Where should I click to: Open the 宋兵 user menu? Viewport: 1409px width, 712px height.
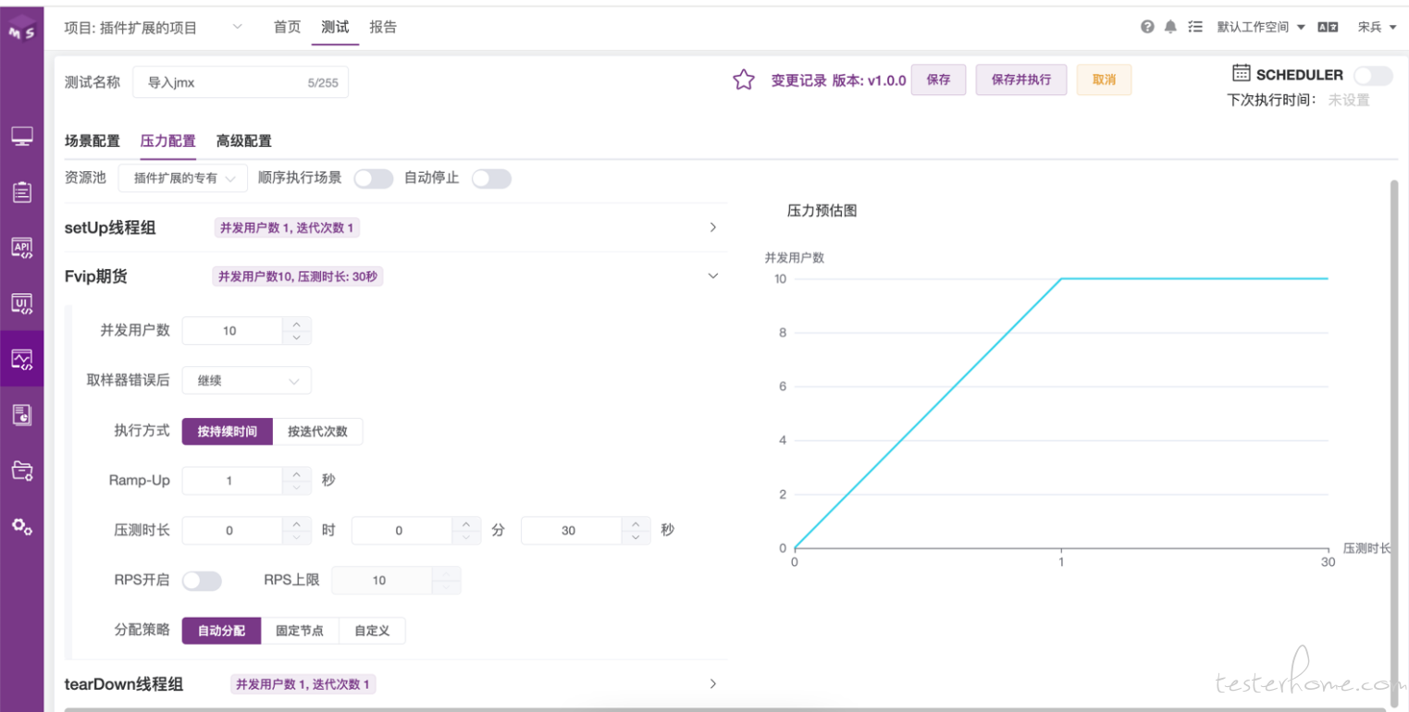[1376, 27]
